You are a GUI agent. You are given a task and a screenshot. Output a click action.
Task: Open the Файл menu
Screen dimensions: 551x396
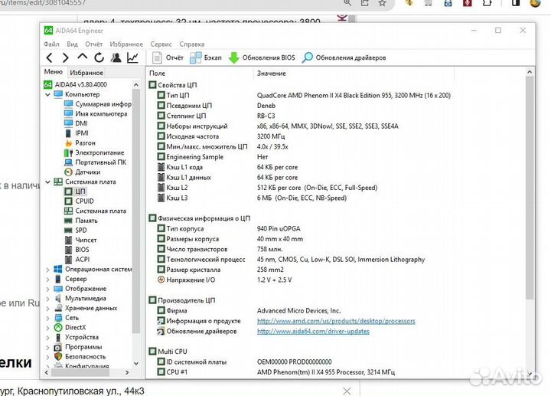coord(51,44)
